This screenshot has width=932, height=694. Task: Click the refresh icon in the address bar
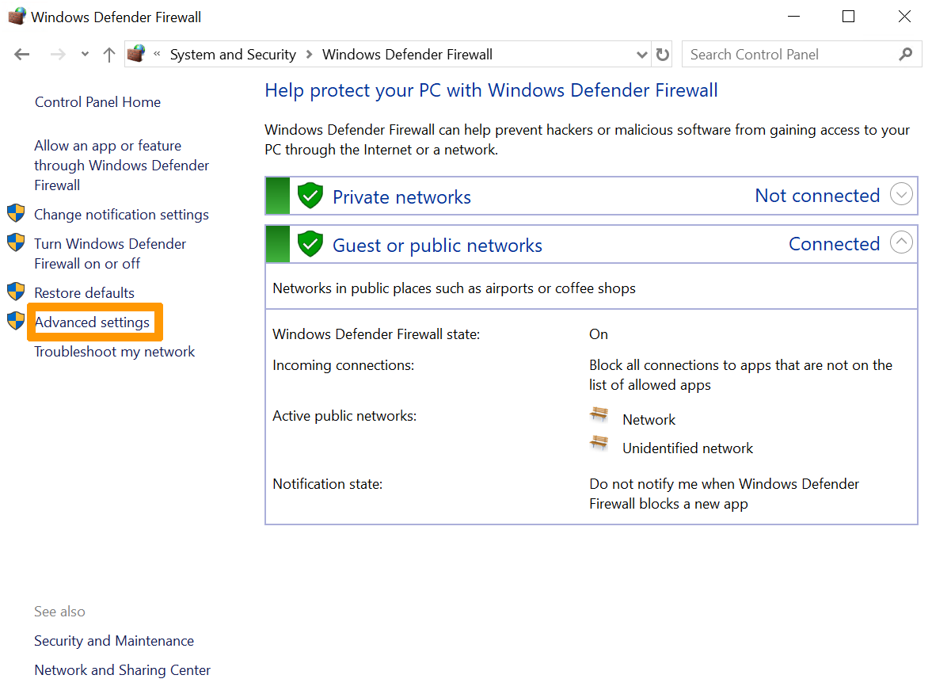click(x=664, y=54)
